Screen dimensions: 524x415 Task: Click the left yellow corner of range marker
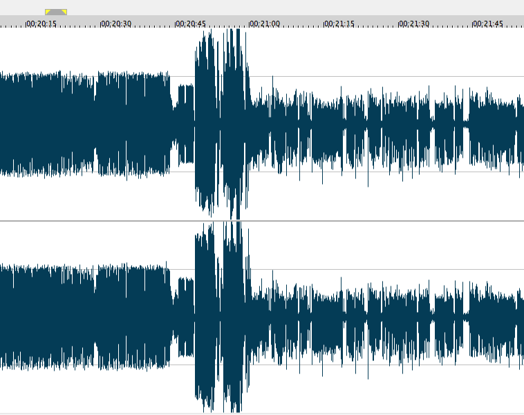pyautogui.click(x=47, y=11)
